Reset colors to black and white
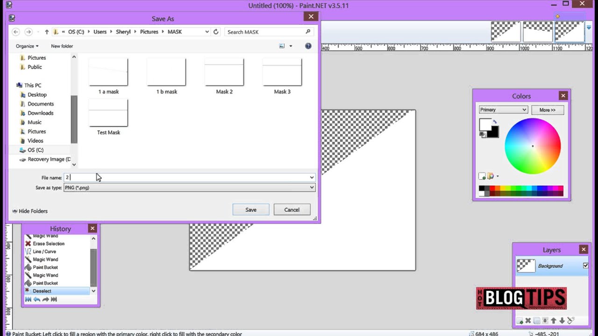The height and width of the screenshot is (336, 598). click(x=482, y=134)
